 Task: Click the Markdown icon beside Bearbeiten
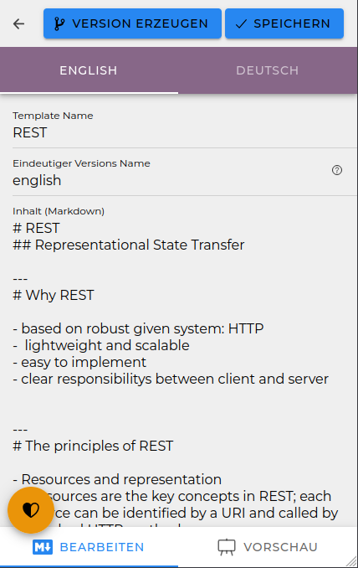tap(43, 547)
